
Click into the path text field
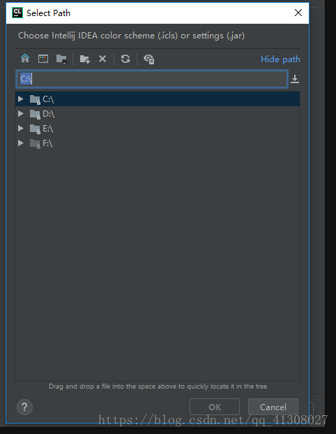152,79
